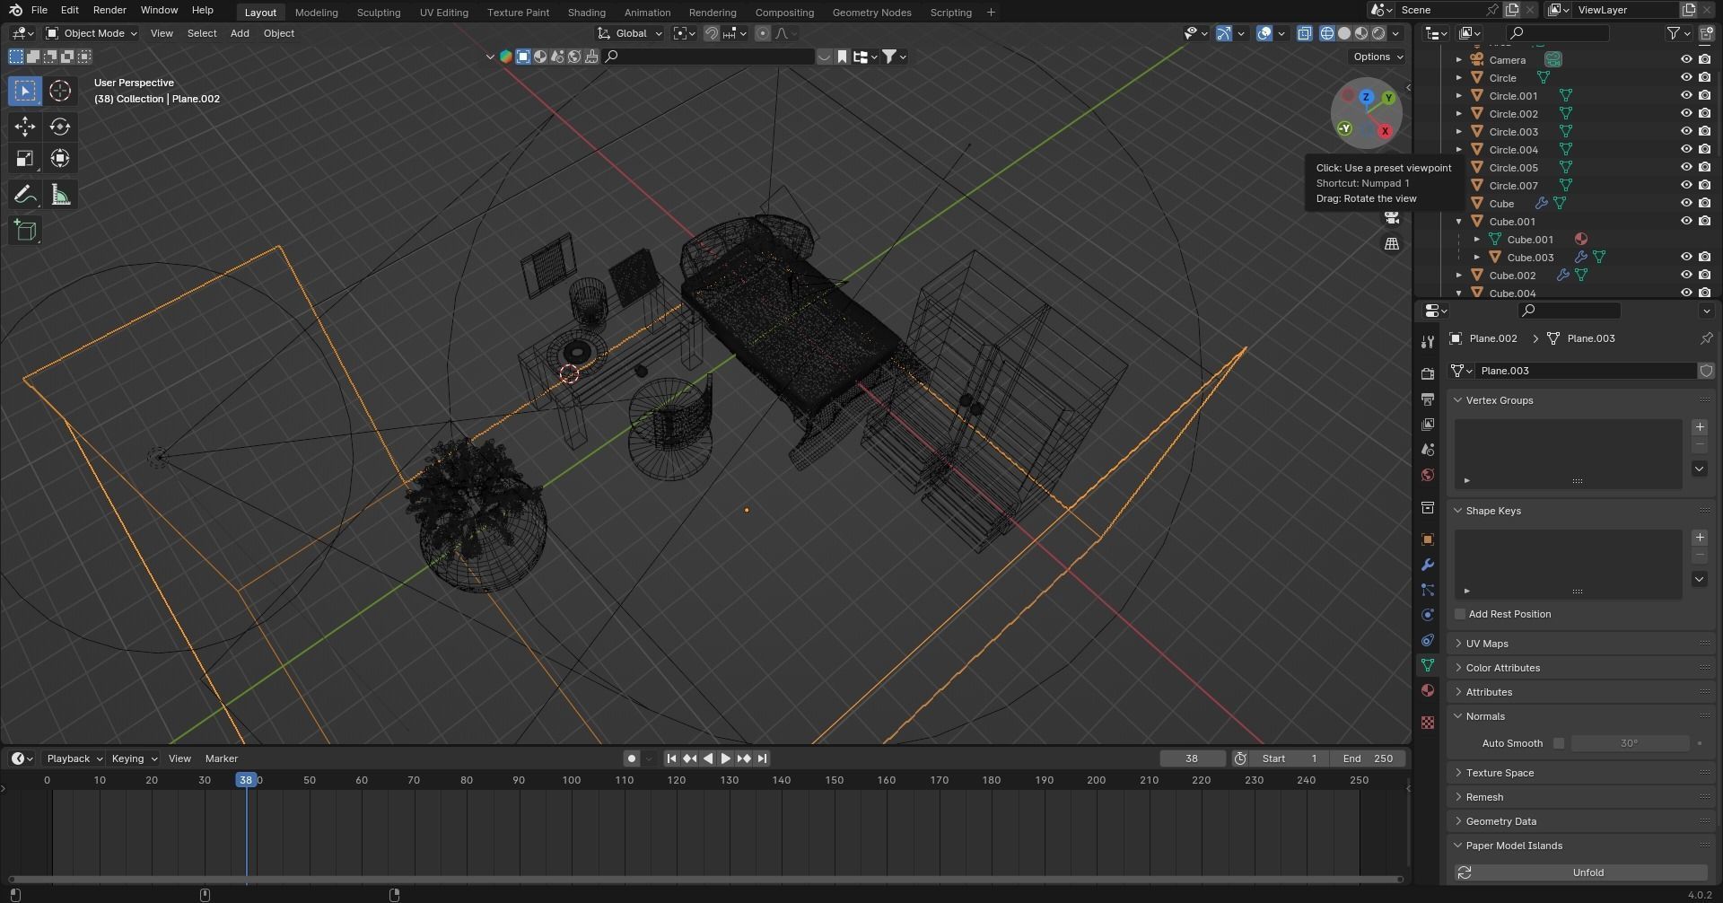Enable the Add Rest Position checkbox
This screenshot has height=903, width=1723.
(1460, 614)
